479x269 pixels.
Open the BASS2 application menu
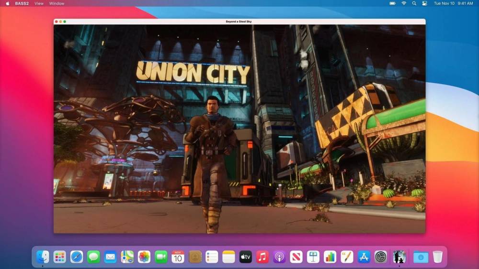tap(22, 3)
